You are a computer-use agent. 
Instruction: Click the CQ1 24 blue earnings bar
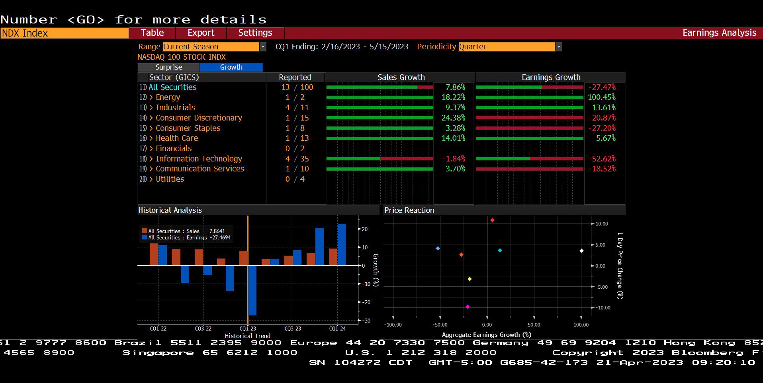click(342, 245)
